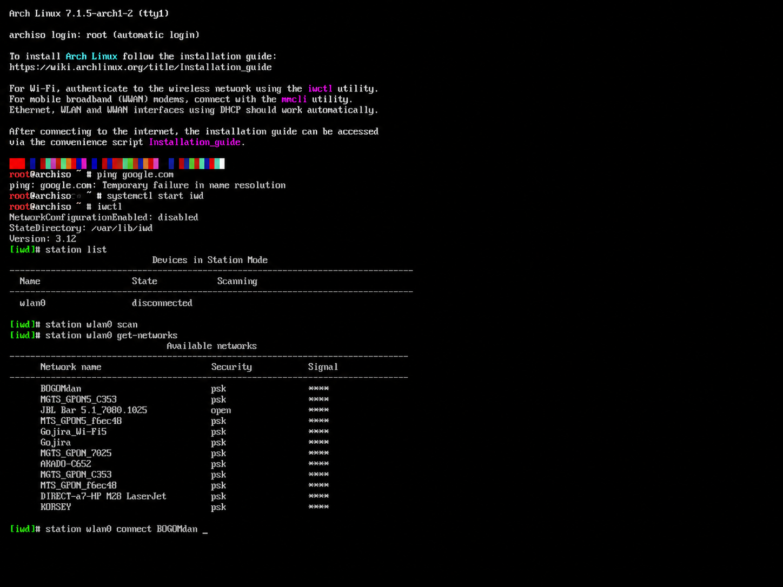This screenshot has width=783, height=587.
Task: Click the 'Temporary failure in name resolution' error
Action: (194, 185)
